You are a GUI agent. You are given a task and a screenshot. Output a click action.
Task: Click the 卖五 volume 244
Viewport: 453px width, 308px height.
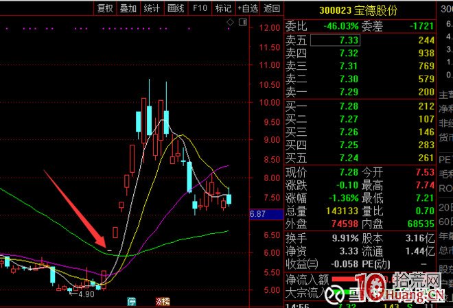click(426, 40)
